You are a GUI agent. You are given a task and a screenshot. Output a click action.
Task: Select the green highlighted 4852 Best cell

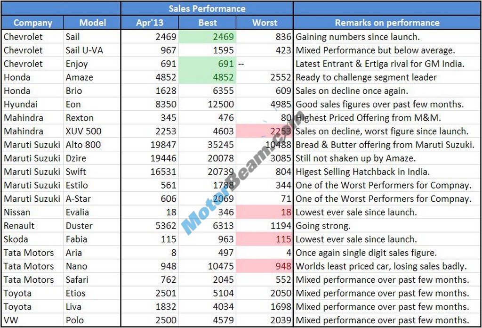(x=208, y=77)
